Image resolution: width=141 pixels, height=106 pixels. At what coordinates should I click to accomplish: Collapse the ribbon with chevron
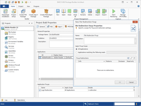point(139,19)
